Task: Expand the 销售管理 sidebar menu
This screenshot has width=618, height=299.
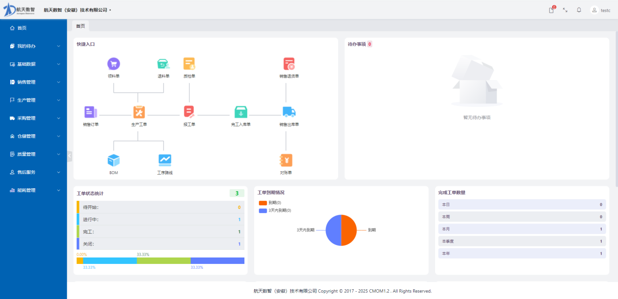Action: (x=33, y=82)
